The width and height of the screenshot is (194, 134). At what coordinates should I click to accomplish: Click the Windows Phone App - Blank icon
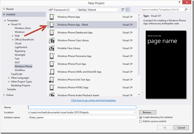[52, 25]
